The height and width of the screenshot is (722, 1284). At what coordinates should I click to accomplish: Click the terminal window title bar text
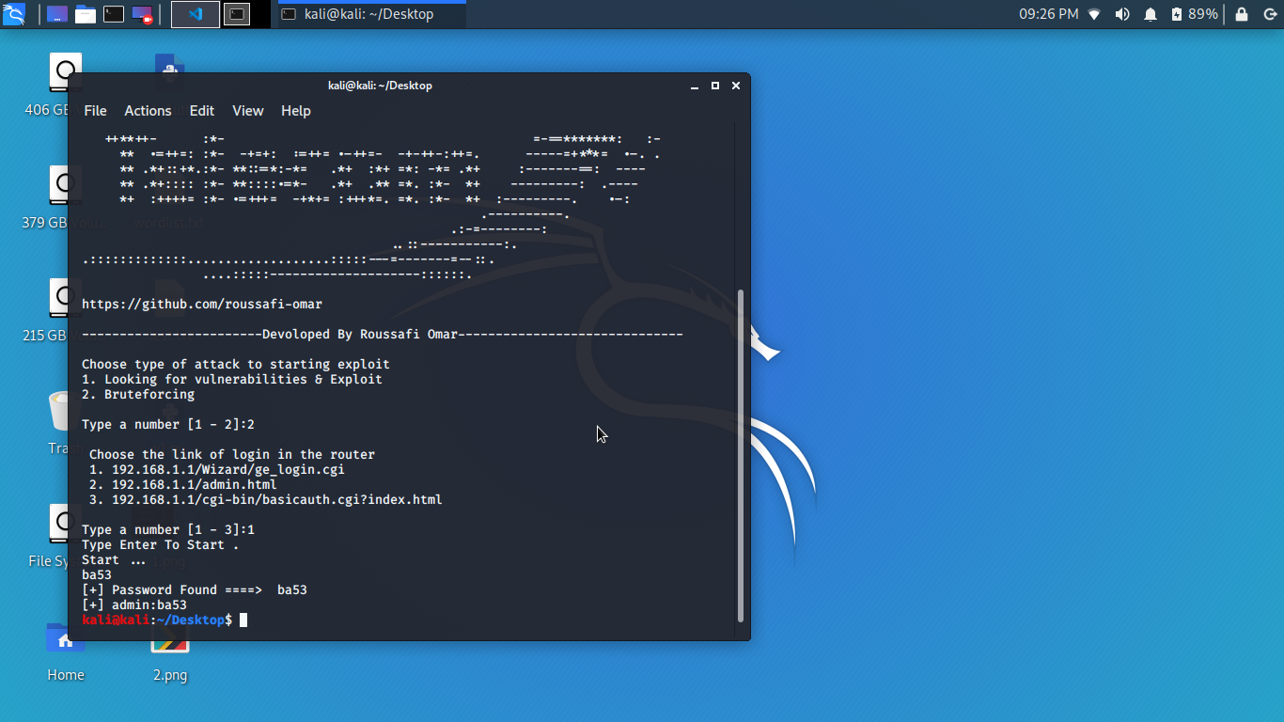pyautogui.click(x=380, y=86)
